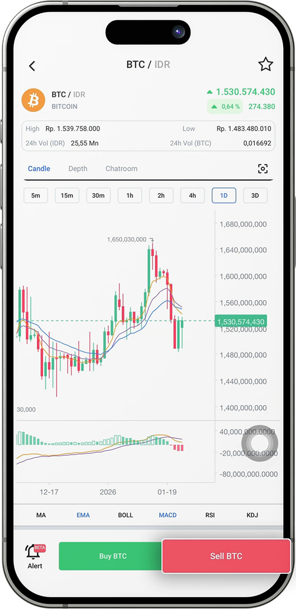Tap the orange Bitcoin logo icon
The height and width of the screenshot is (609, 296).
34,100
